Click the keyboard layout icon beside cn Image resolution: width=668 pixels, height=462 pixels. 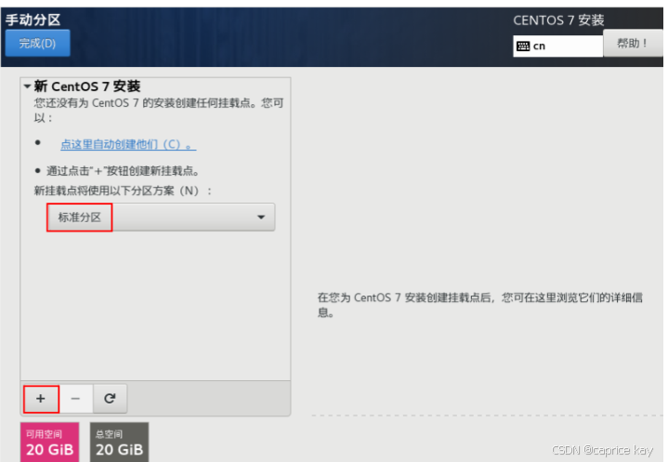pos(523,46)
